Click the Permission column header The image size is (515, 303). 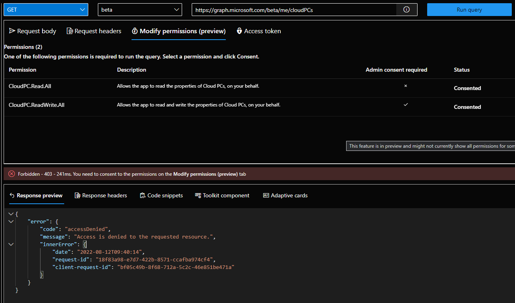tap(22, 70)
